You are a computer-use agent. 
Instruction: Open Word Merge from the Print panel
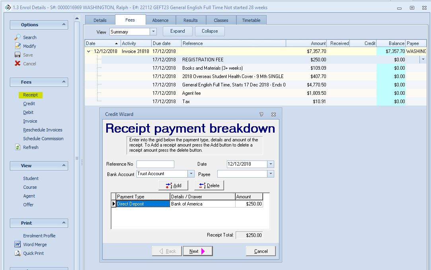coord(18,244)
